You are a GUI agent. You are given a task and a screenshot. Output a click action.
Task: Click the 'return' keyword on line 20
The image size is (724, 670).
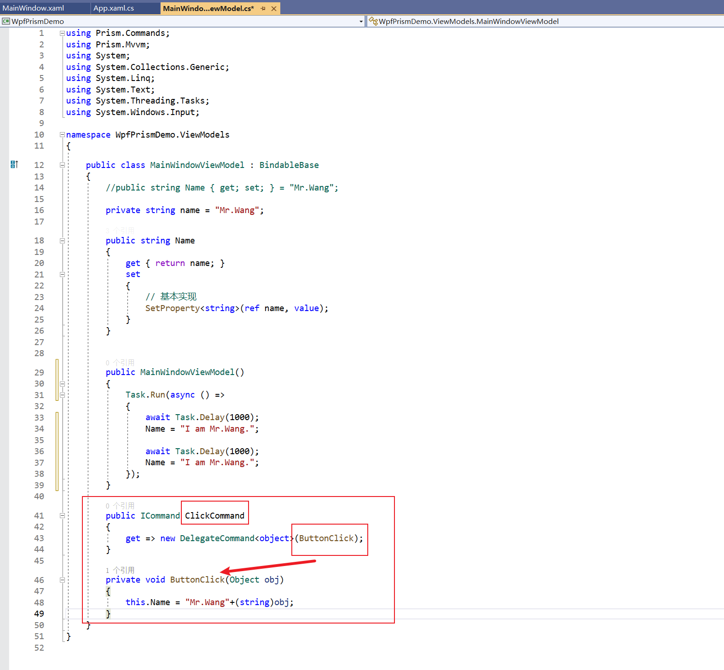pyautogui.click(x=170, y=263)
